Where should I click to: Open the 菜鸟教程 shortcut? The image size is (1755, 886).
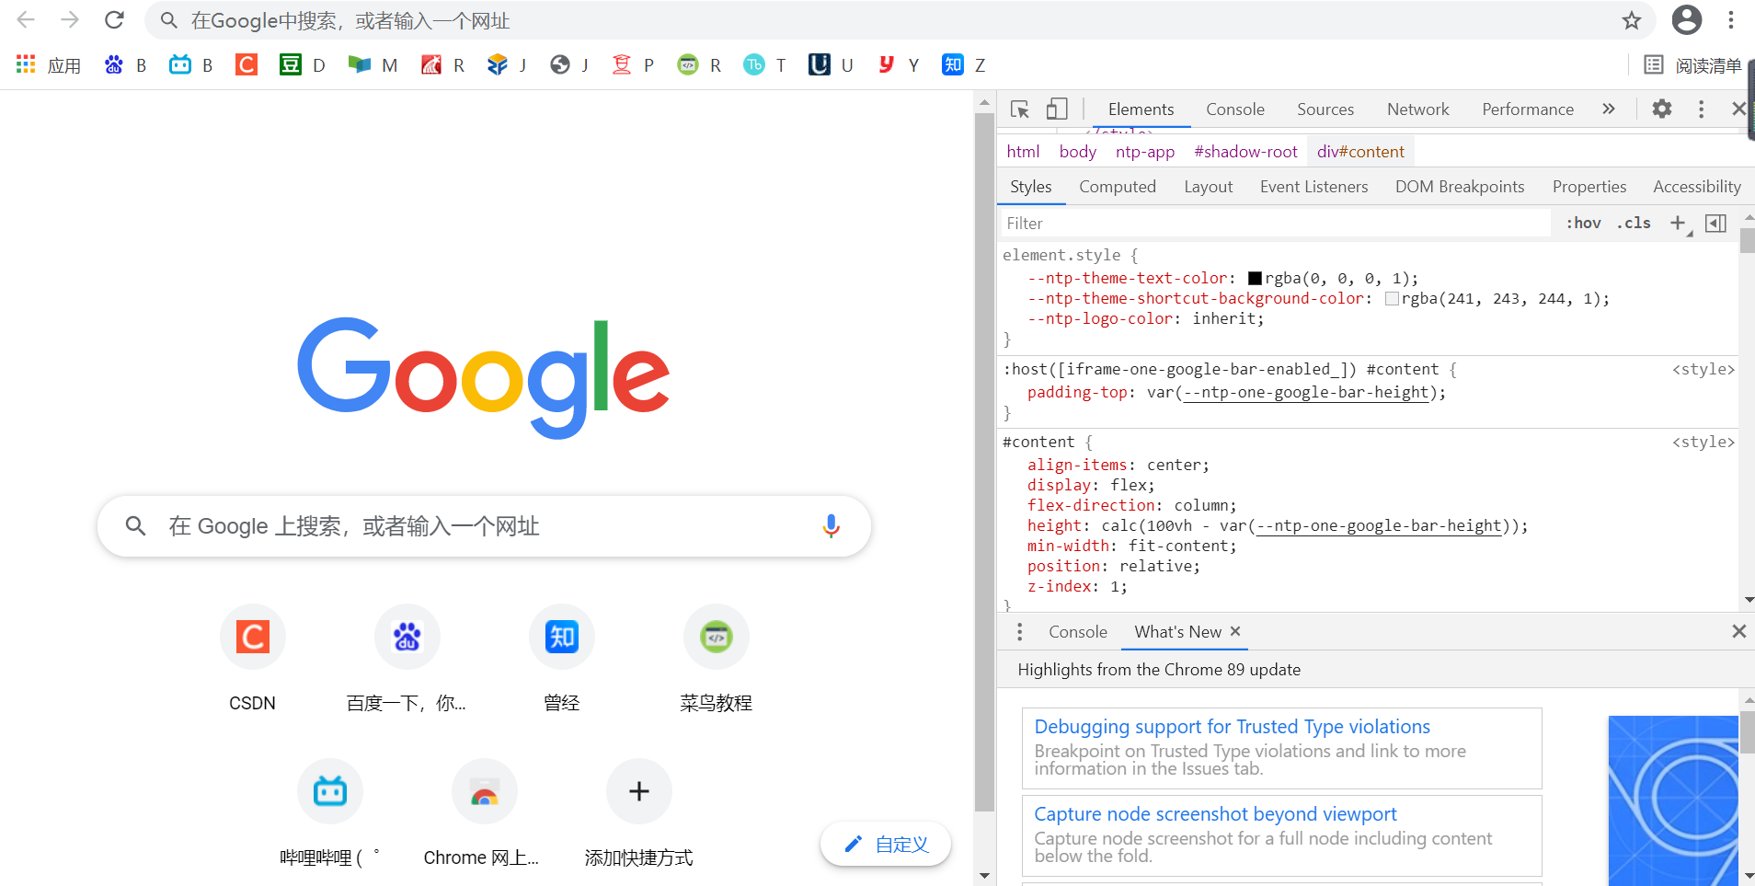click(x=716, y=637)
